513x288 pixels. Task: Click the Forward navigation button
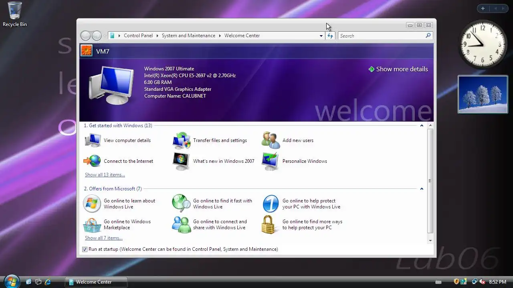coord(97,36)
